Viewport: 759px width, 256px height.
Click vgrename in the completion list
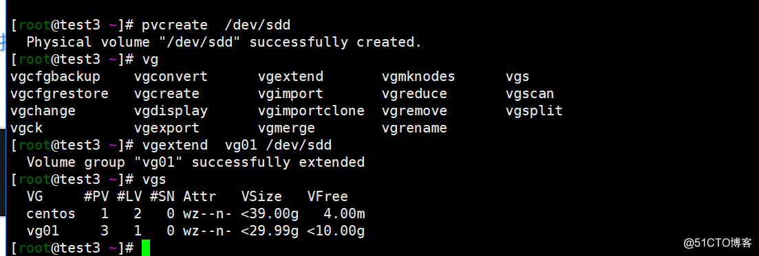[414, 128]
